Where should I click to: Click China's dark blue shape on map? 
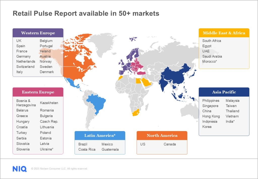tap(175, 74)
